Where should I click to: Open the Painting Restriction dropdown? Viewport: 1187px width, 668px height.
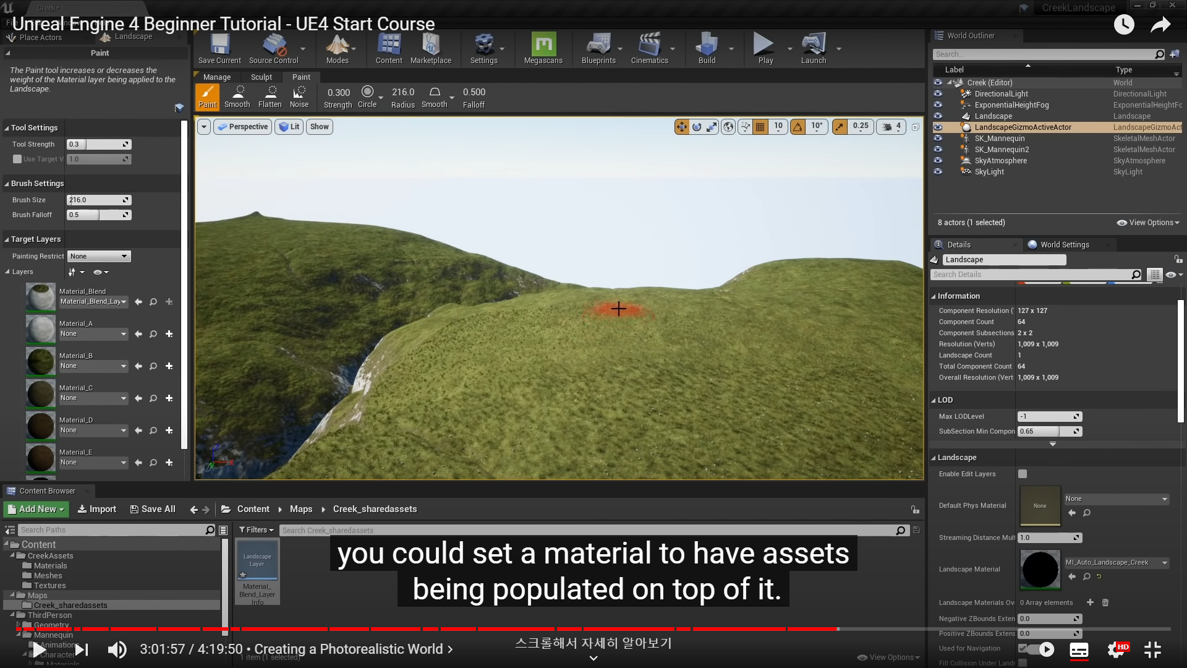tap(99, 256)
